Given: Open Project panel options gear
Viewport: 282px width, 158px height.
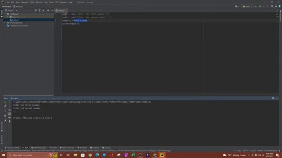Looking at the screenshot, I should 48,11.
